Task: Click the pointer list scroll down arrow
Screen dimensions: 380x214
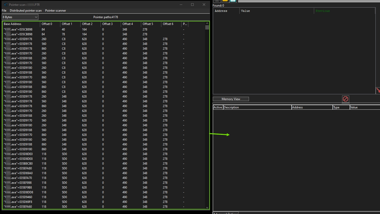Action: (207, 207)
